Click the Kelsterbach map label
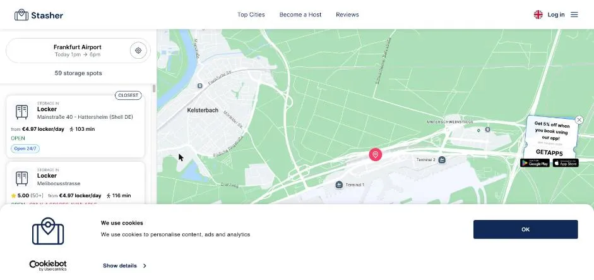This screenshot has height=280, width=594. [203, 111]
